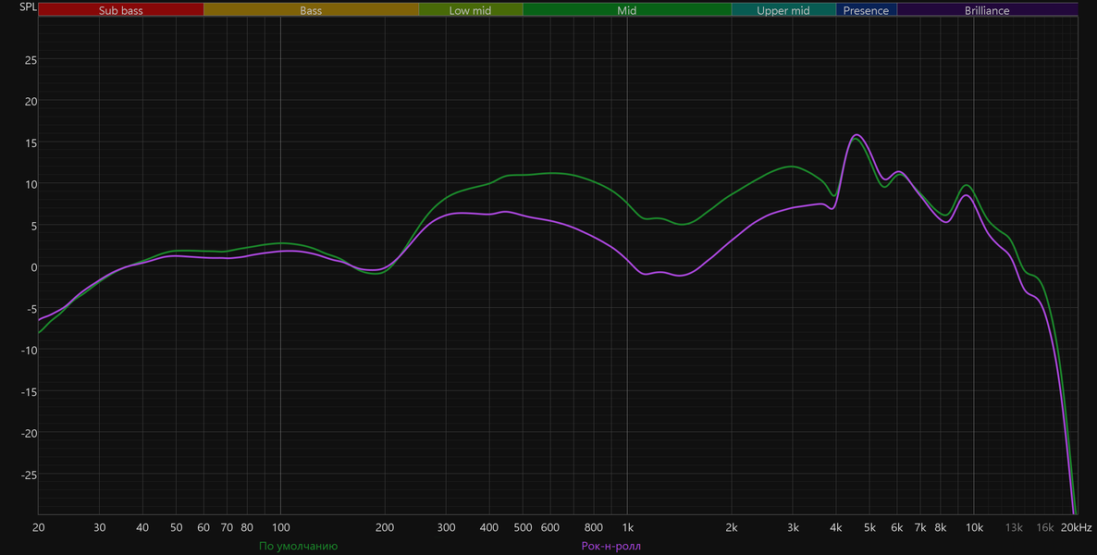Click the 20 Hz axis label

[x=39, y=527]
